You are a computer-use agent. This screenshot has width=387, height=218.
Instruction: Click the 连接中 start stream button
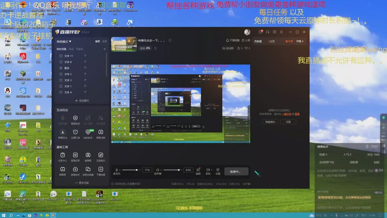click(236, 171)
